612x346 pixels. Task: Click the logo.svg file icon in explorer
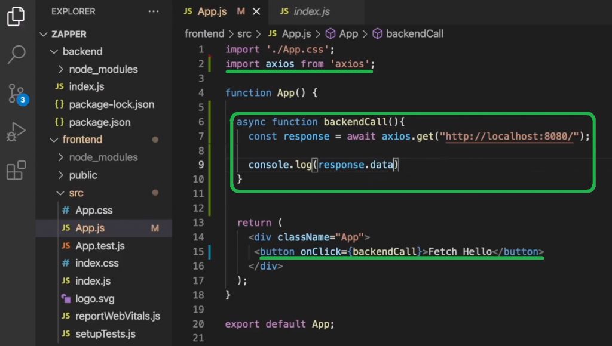[66, 299]
